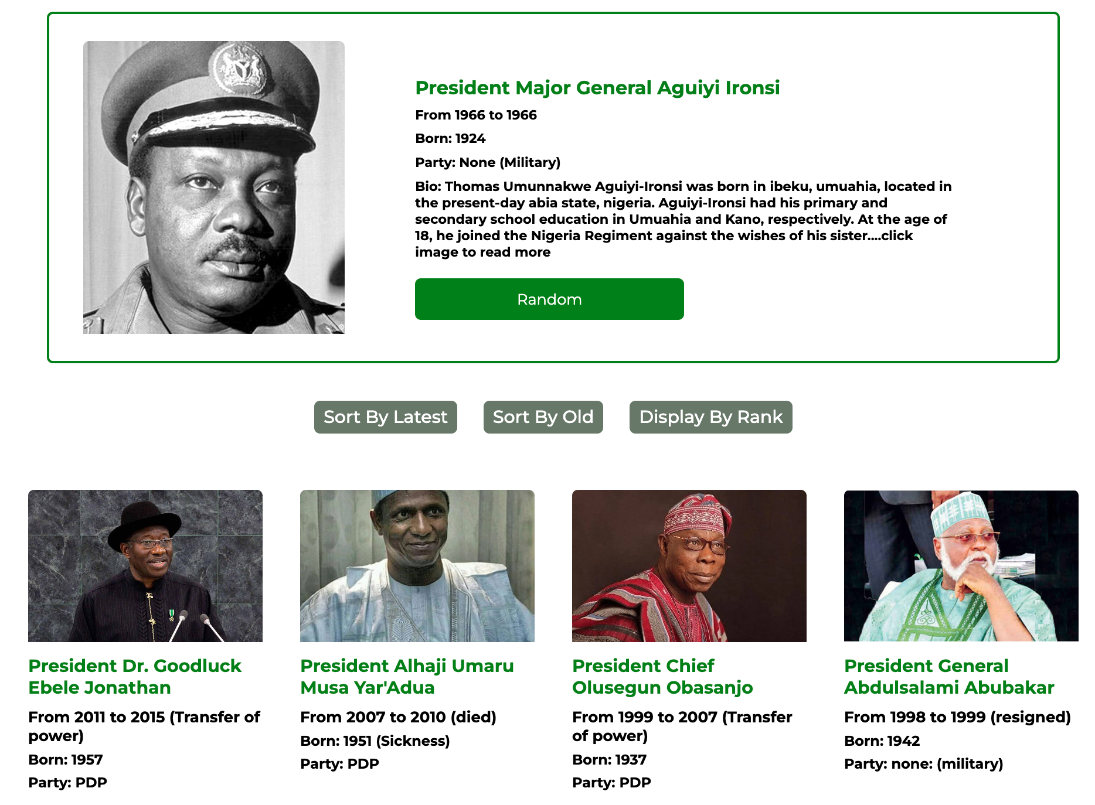1095x805 pixels.
Task: Select Sort By Old
Action: (543, 417)
